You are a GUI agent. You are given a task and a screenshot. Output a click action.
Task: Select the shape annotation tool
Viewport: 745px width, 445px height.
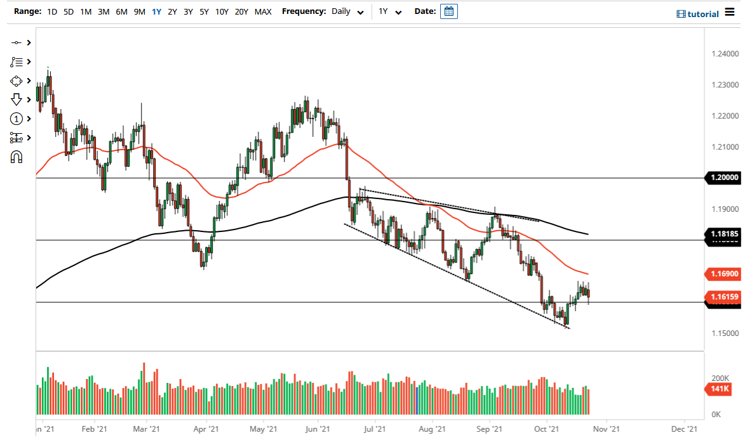coord(17,81)
